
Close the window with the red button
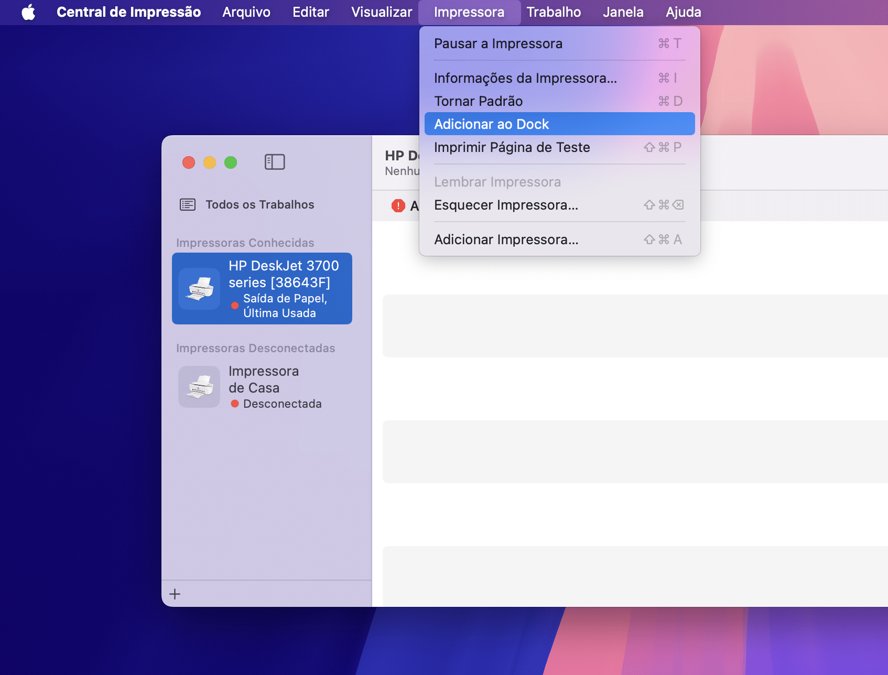point(189,162)
